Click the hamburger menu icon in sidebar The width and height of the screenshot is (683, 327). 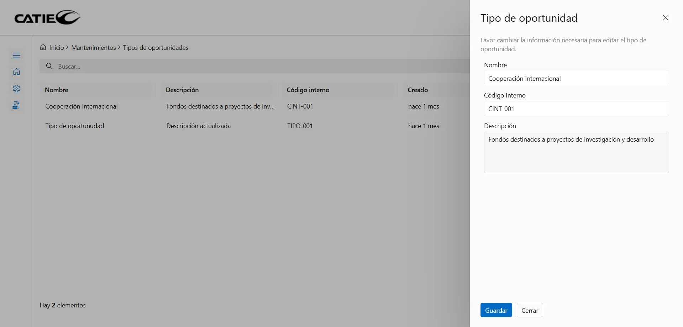click(x=16, y=56)
